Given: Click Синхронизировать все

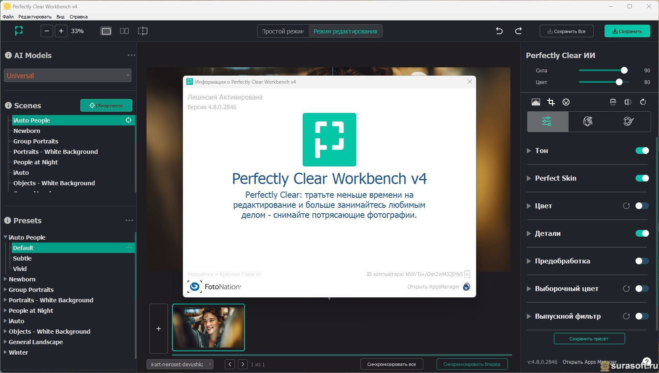Looking at the screenshot, I should tap(391, 364).
